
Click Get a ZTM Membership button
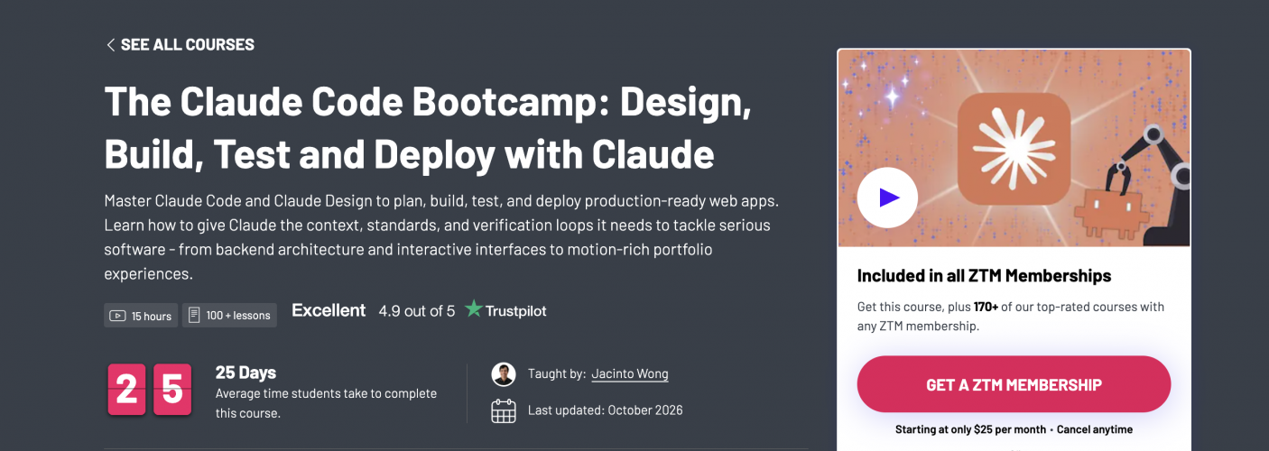coord(1014,384)
